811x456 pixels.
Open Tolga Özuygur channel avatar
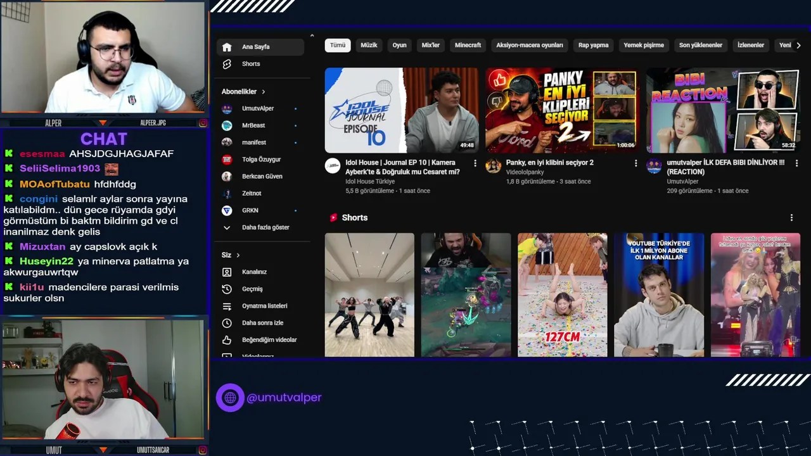coord(227,160)
